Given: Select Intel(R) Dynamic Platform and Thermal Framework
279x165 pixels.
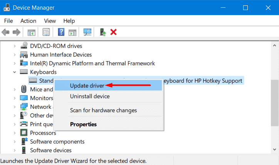Looking at the screenshot, I should click(x=92, y=63).
